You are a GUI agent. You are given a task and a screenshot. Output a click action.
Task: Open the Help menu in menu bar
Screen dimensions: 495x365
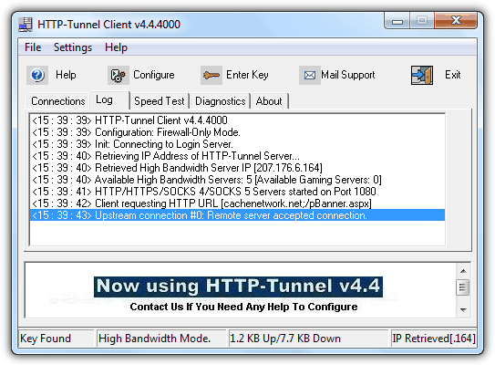[x=116, y=47]
